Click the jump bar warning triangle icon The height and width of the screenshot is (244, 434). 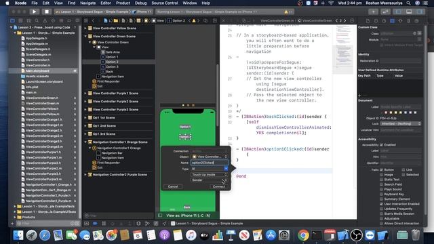[194, 21]
